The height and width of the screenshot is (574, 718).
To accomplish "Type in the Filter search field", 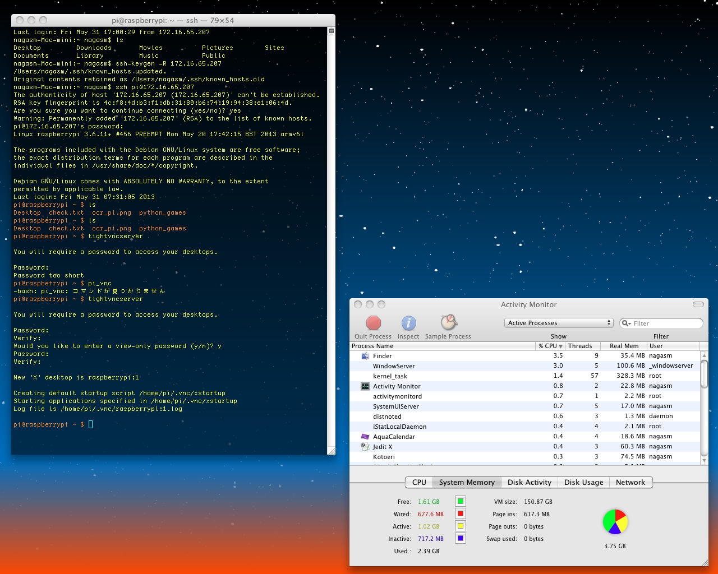I will tap(665, 323).
